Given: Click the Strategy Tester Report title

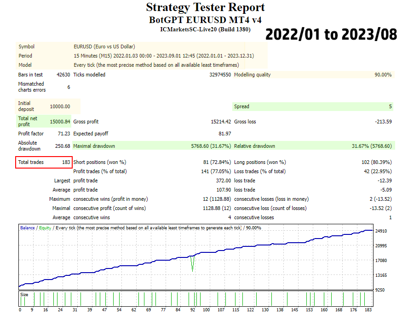Looking at the screenshot, I should (x=205, y=8).
